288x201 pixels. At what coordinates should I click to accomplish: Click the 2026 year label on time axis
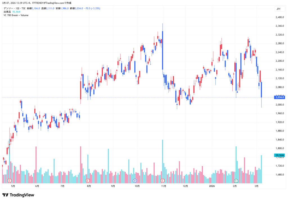click(212, 186)
